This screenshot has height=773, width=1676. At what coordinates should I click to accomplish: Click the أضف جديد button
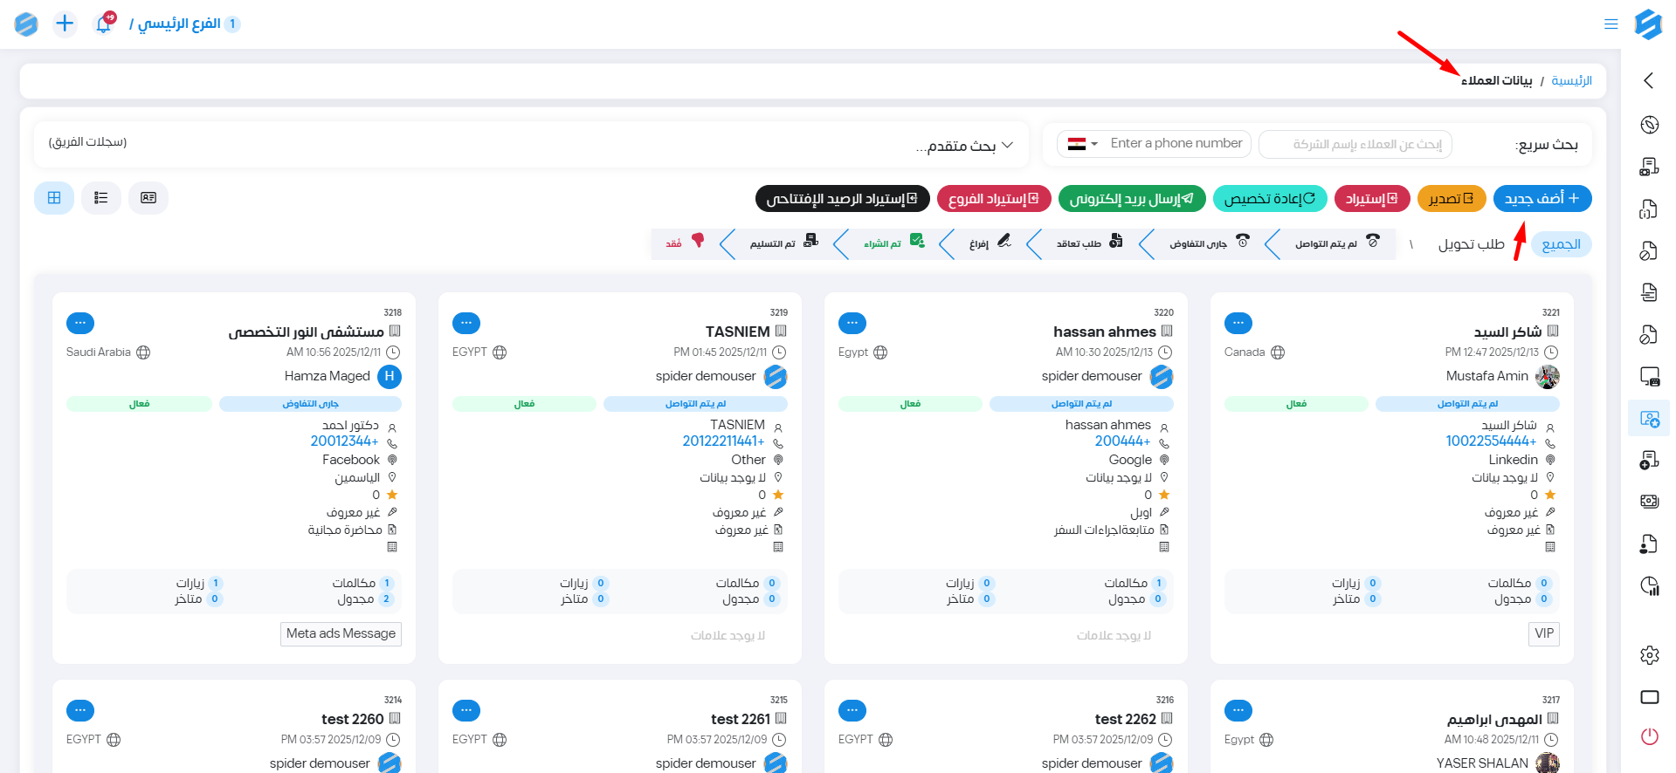pyautogui.click(x=1542, y=199)
